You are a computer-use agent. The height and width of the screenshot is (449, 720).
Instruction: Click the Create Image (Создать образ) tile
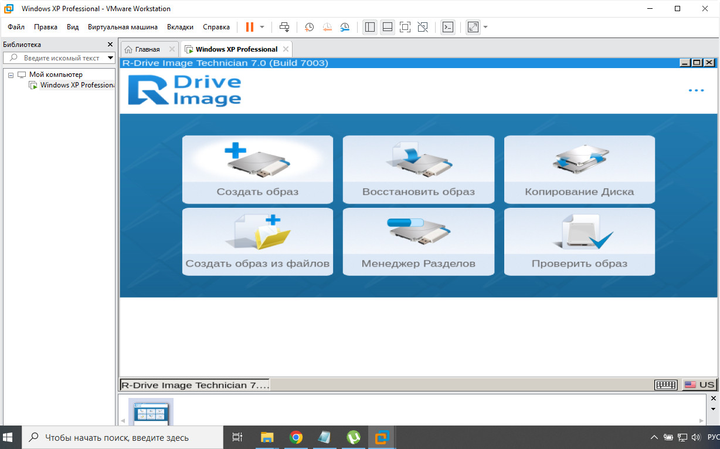[257, 170]
